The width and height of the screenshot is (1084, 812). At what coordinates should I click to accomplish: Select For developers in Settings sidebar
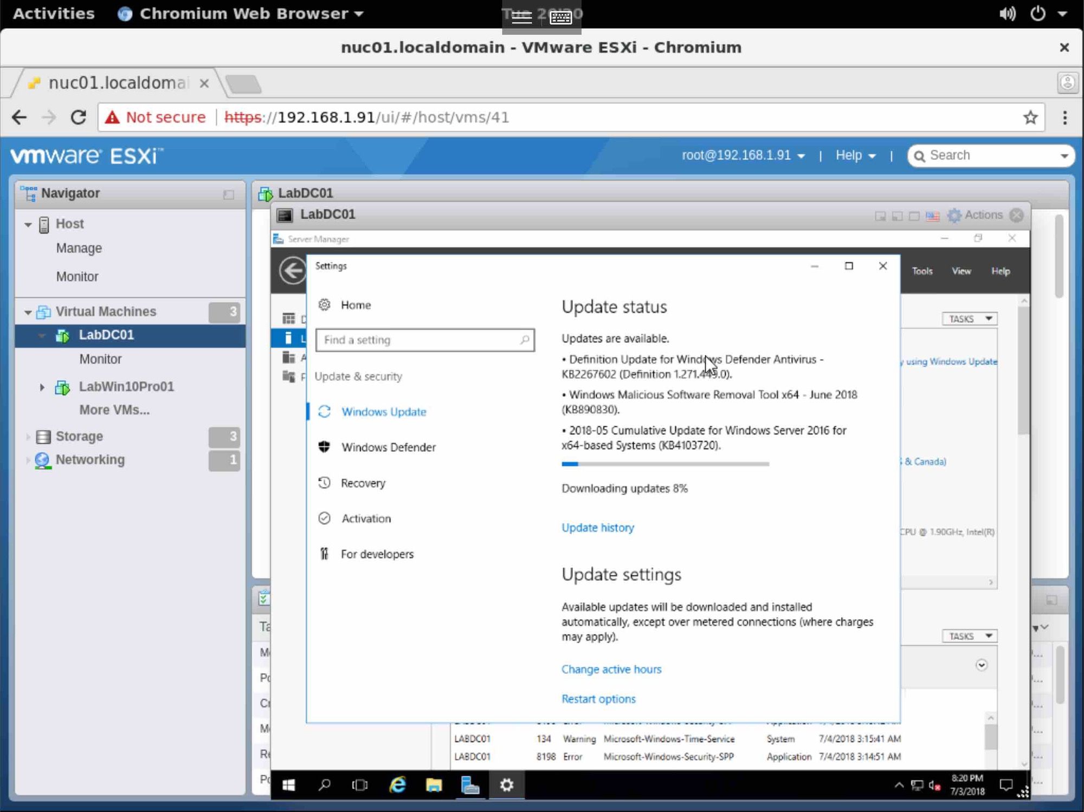[x=377, y=554]
